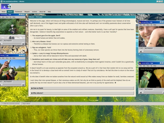This screenshot has height=123, width=164.
Task: Open Go menu in conservation_1.jpg window
Action: tap(151, 66)
